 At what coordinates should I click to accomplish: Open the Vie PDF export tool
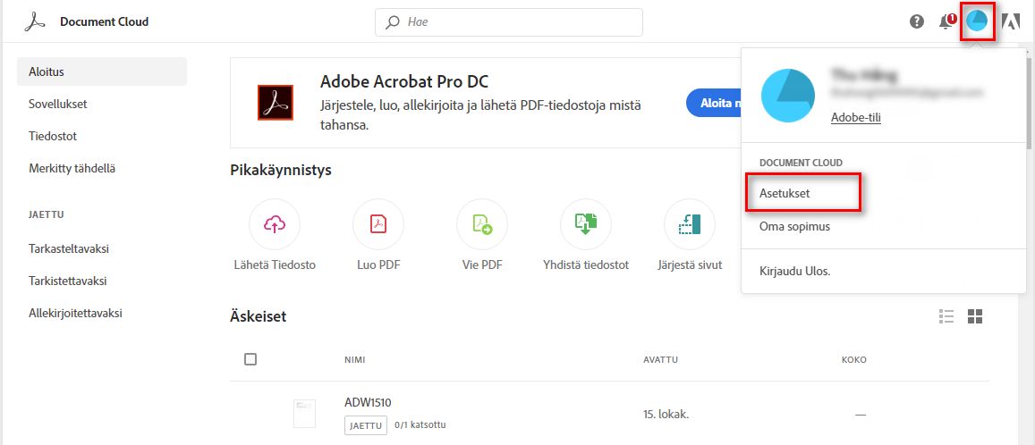click(482, 224)
